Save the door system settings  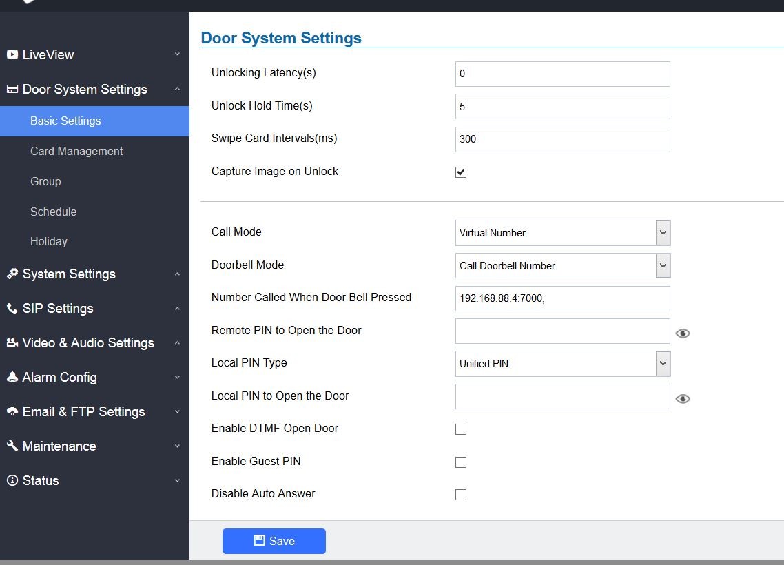(x=274, y=541)
